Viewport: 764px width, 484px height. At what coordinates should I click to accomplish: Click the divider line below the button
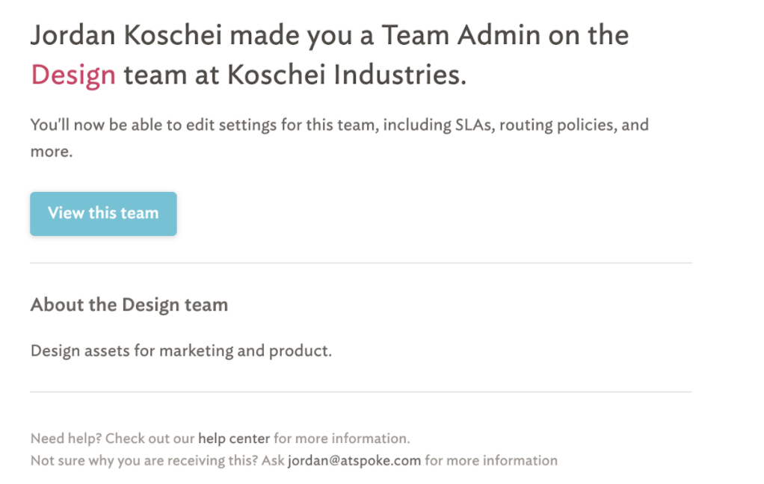click(x=361, y=263)
